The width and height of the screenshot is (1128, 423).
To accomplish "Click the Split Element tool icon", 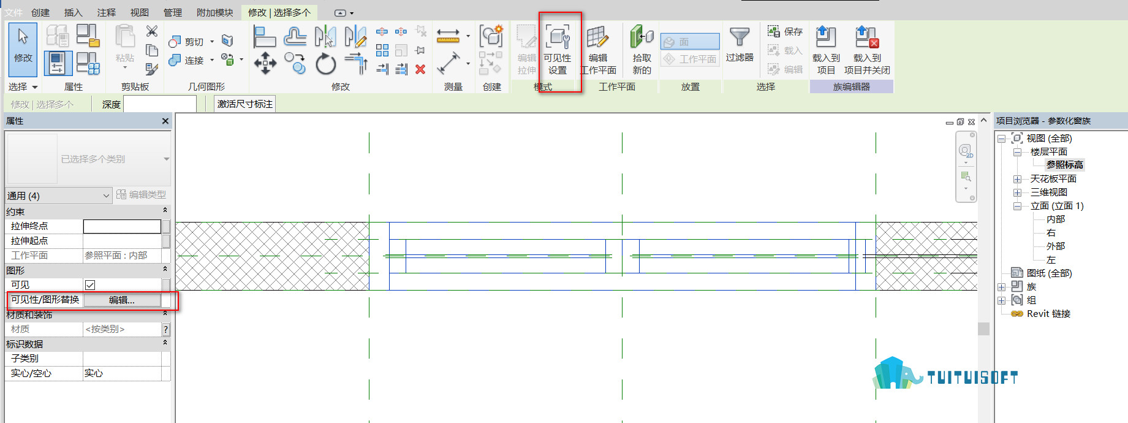I will 382,31.
